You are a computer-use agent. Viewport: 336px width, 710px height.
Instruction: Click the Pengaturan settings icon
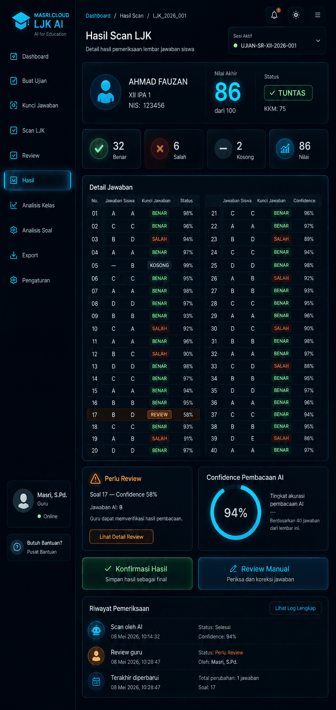tap(14, 280)
